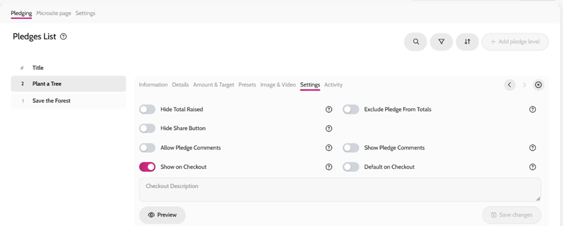This screenshot has height=226, width=563.
Task: Click Add pledge level button
Action: click(x=515, y=42)
